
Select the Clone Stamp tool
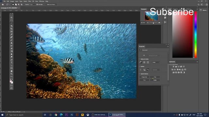point(11,43)
